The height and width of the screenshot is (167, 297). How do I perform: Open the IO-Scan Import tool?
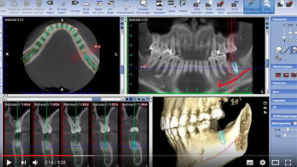pyautogui.click(x=62, y=5)
